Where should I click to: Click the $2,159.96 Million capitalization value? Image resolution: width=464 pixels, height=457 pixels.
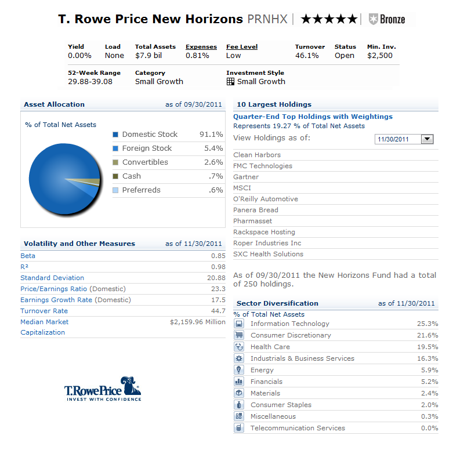tap(198, 322)
